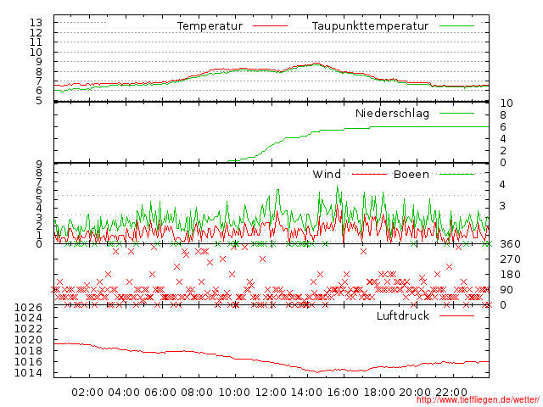The image size is (543, 407).
Task: Click the tieffliegen.de/wetter URL link
Action: (x=477, y=400)
